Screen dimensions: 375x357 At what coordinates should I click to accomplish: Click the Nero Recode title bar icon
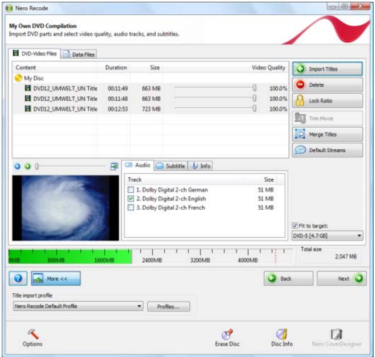[9, 8]
